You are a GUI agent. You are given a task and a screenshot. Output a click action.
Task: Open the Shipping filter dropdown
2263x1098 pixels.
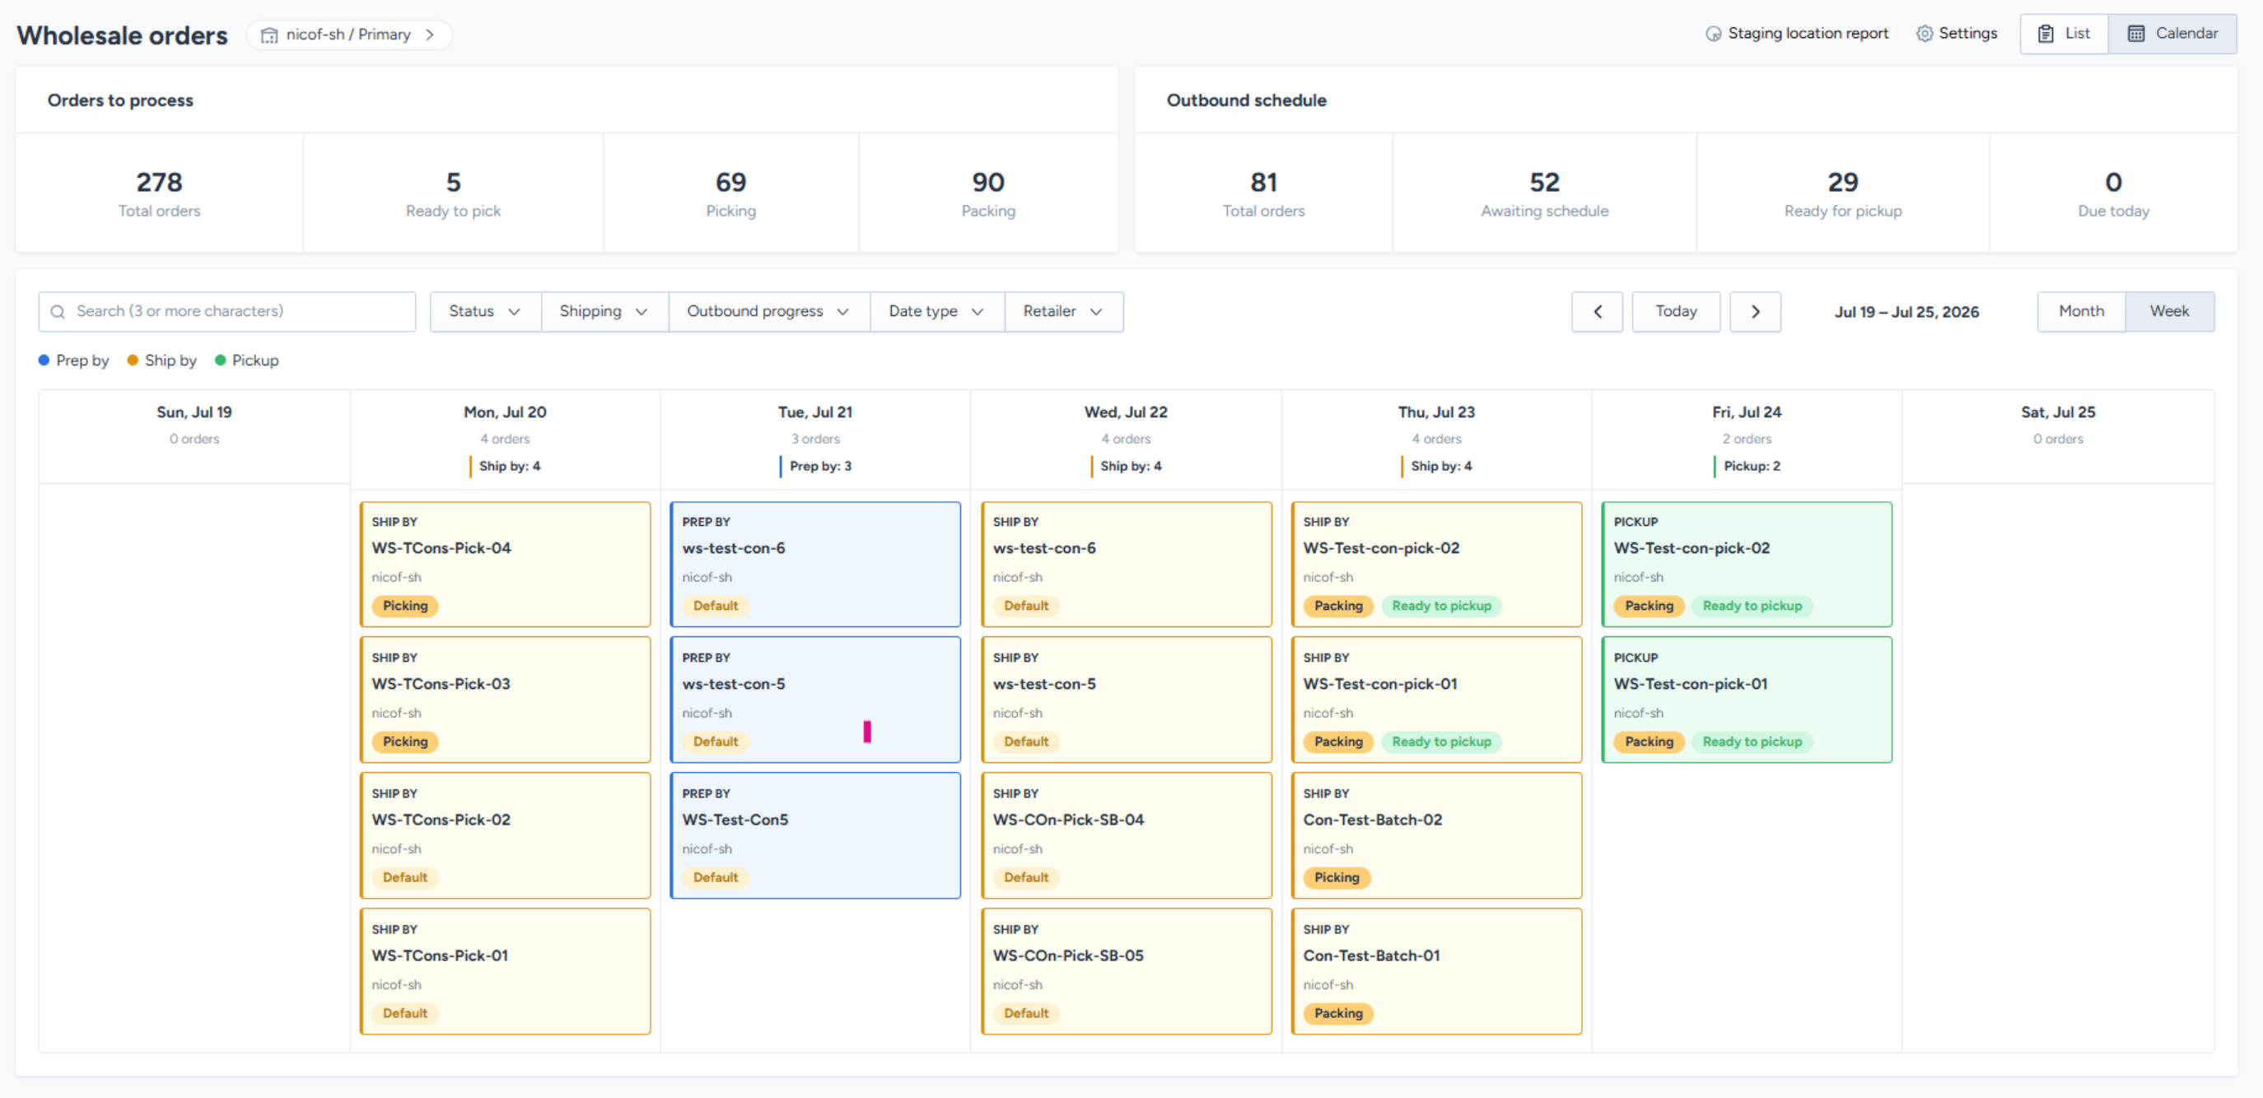(x=604, y=312)
